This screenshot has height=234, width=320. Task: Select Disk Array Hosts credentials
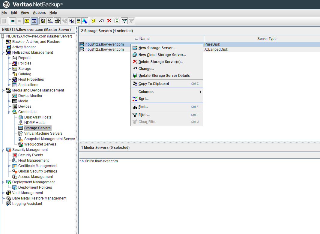pos(38,117)
